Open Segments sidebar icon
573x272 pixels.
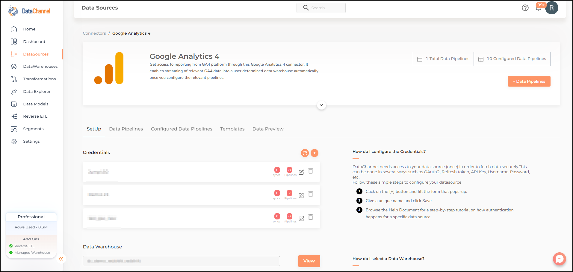coord(14,129)
